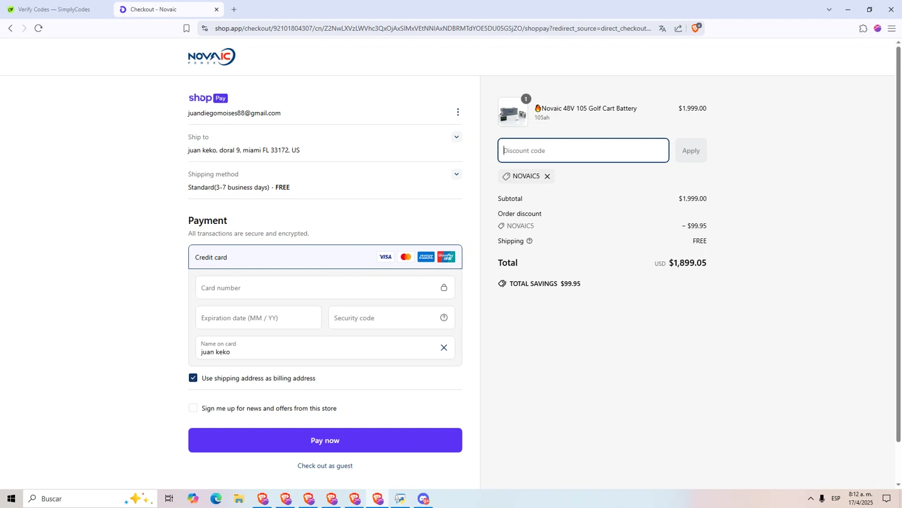This screenshot has height=508, width=902.
Task: Click the ESP language indicator
Action: [x=836, y=498]
